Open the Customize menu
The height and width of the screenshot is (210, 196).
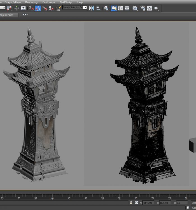pyautogui.click(x=48, y=2)
